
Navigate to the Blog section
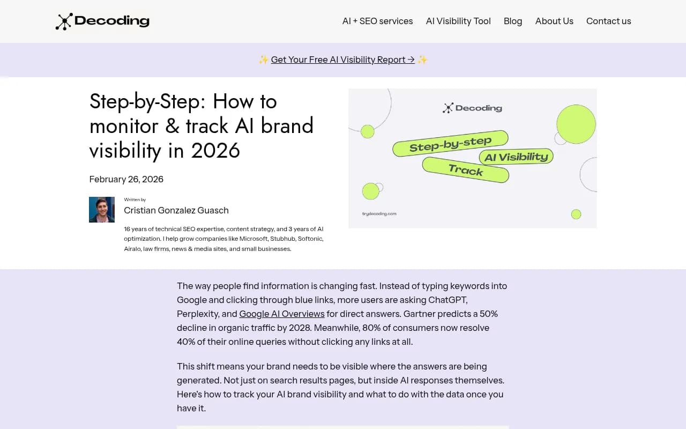[x=513, y=21]
